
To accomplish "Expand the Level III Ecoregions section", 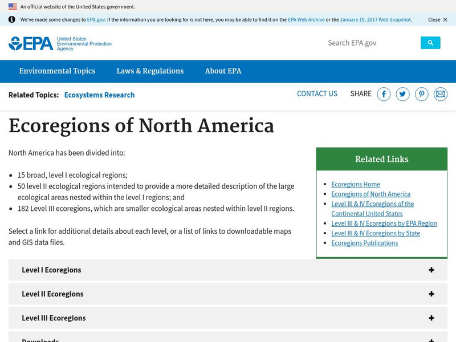I will tap(228, 317).
